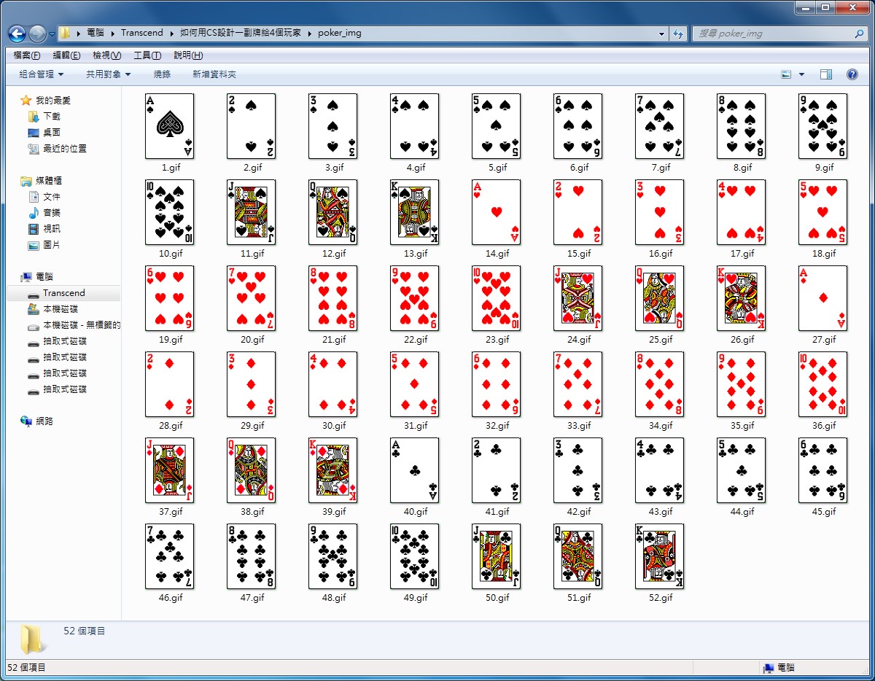The image size is (875, 681).
Task: Open the 下載 folder in favorites
Action: 51,117
